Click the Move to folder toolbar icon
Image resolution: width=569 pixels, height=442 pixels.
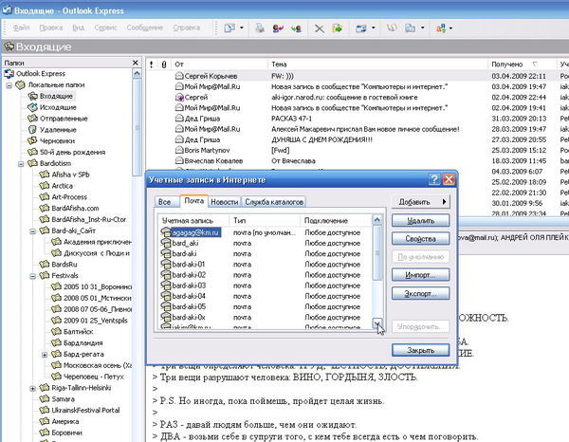pos(337,28)
